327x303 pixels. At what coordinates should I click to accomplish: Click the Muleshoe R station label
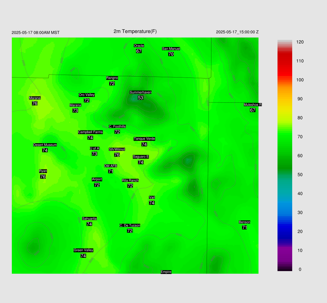(253, 105)
